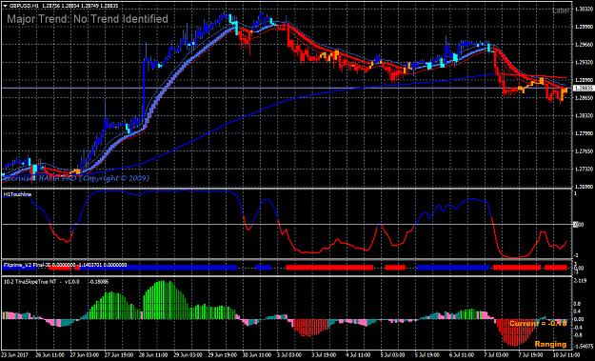Click the 2.119 value on slope indicator scale
Image resolution: width=595 pixels, height=361 pixels.
click(x=580, y=281)
